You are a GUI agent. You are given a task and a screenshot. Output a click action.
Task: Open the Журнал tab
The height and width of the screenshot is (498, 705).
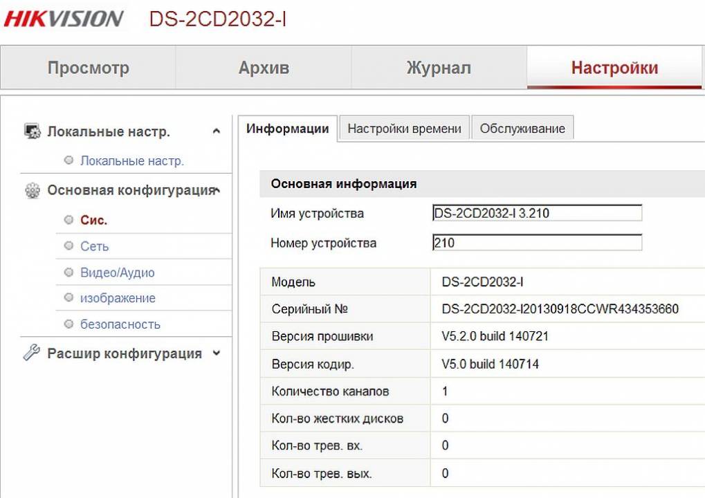click(x=439, y=67)
